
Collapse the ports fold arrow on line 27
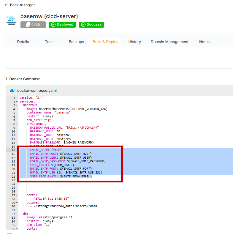17,195
